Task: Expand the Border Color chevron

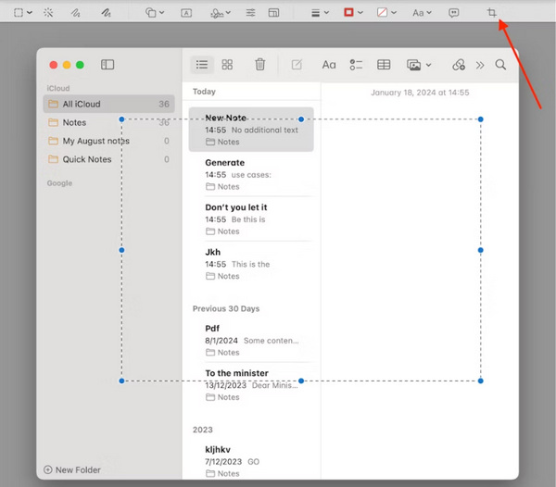Action: (x=360, y=13)
